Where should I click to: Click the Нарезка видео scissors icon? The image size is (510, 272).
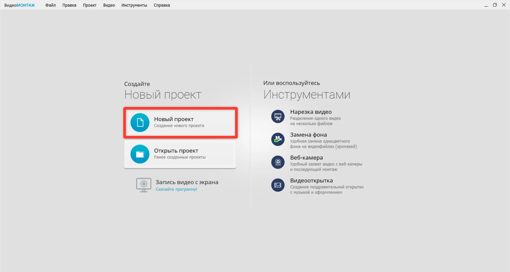point(278,116)
